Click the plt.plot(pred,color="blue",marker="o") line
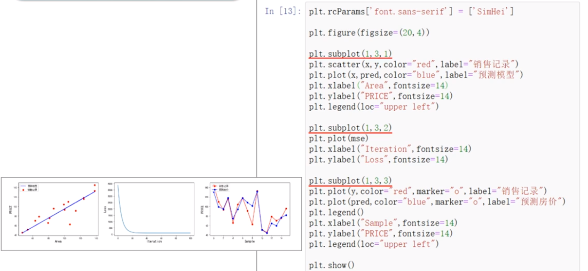This screenshot has width=588, height=271. 437,202
